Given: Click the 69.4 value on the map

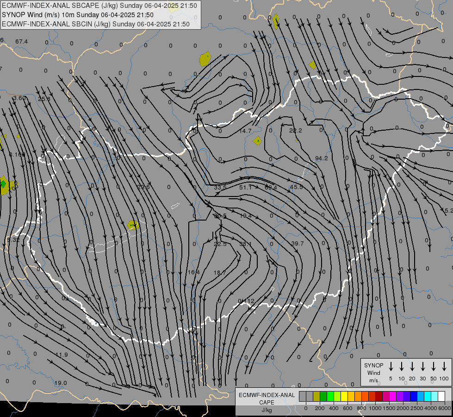Looking at the screenshot, I should (x=271, y=188).
